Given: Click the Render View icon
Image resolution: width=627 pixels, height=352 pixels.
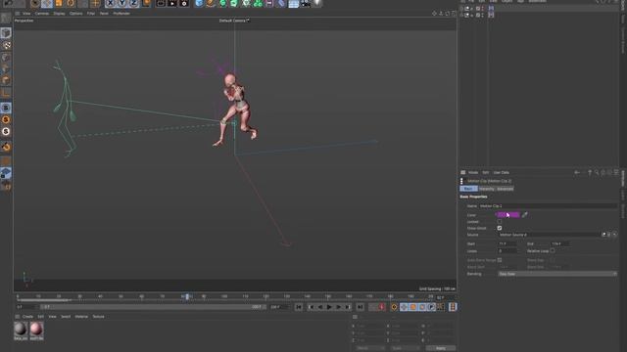Looking at the screenshot, I should coord(161,3).
